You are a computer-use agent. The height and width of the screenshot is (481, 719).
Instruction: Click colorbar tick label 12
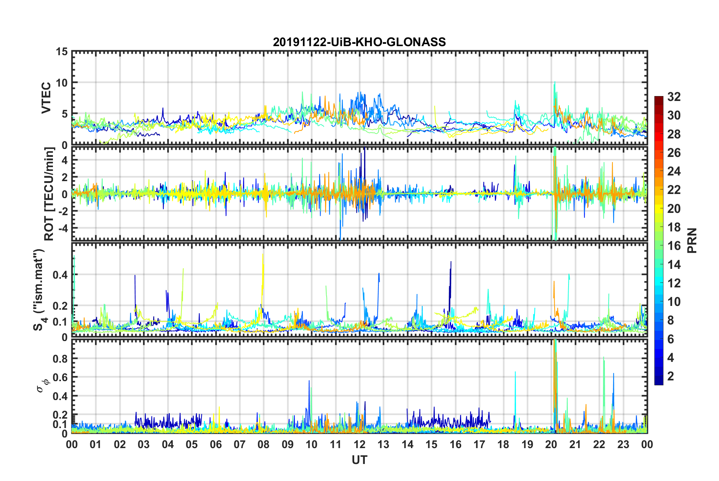click(x=674, y=283)
